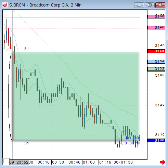
Task: Maximize the S.BRCM chart window
Action: click(x=150, y=5)
